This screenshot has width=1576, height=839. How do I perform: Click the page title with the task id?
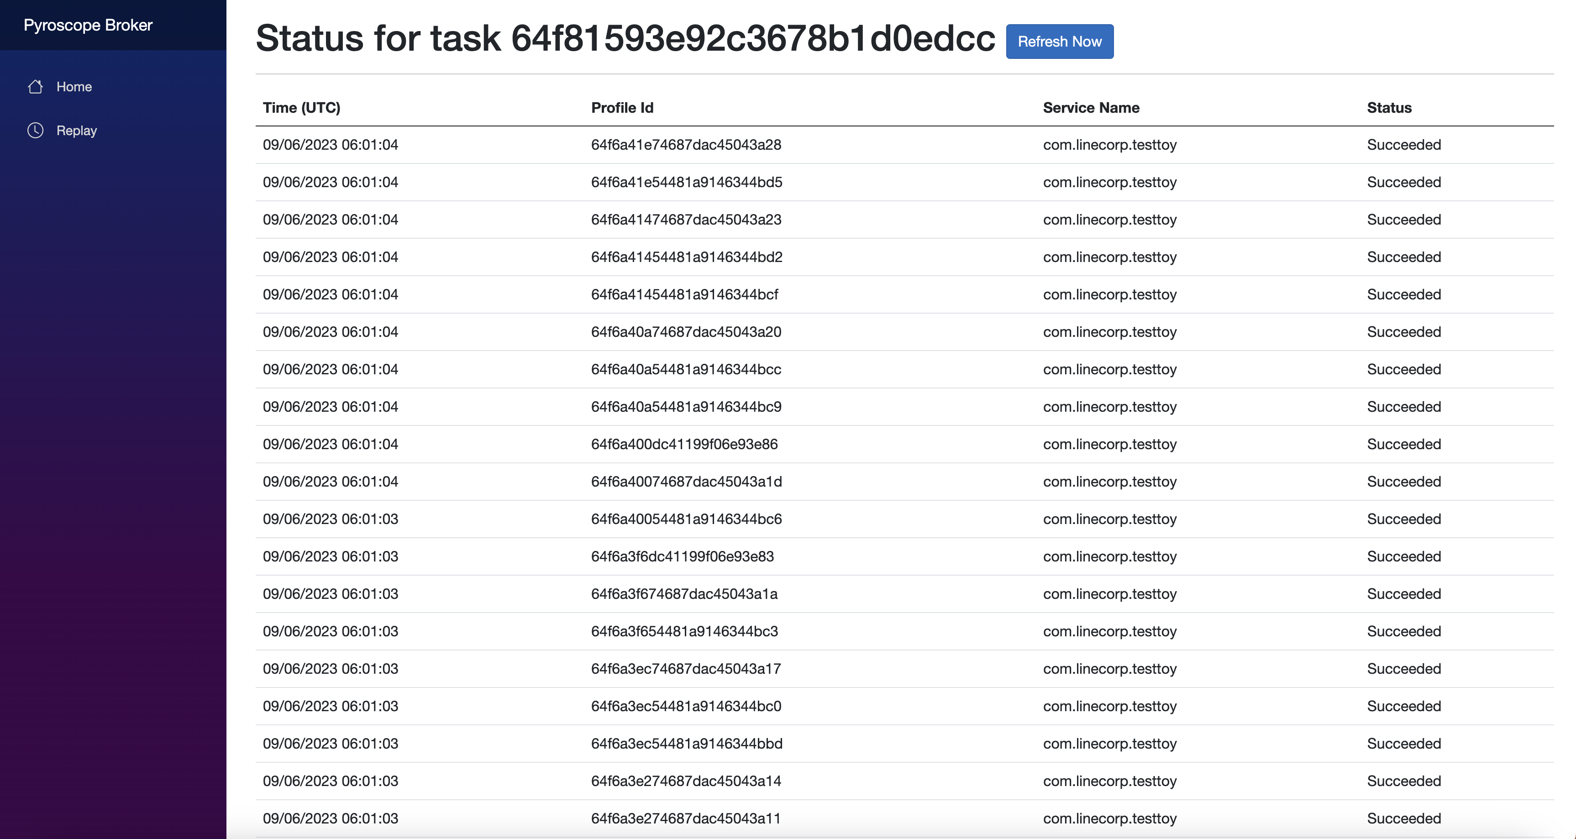(625, 38)
